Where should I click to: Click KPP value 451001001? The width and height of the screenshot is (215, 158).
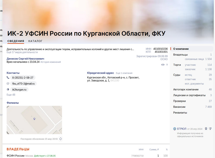(x=161, y=52)
